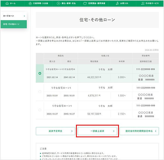The width and height of the screenshot is (164, 160).
Task: Click the 期日 column header
Action: coord(69,62)
